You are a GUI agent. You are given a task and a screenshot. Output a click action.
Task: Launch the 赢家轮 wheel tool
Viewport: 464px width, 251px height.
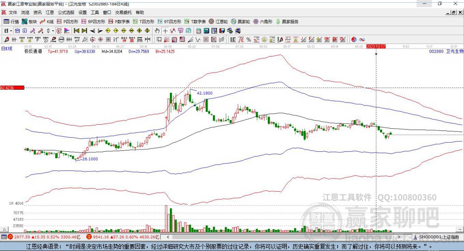(x=241, y=22)
